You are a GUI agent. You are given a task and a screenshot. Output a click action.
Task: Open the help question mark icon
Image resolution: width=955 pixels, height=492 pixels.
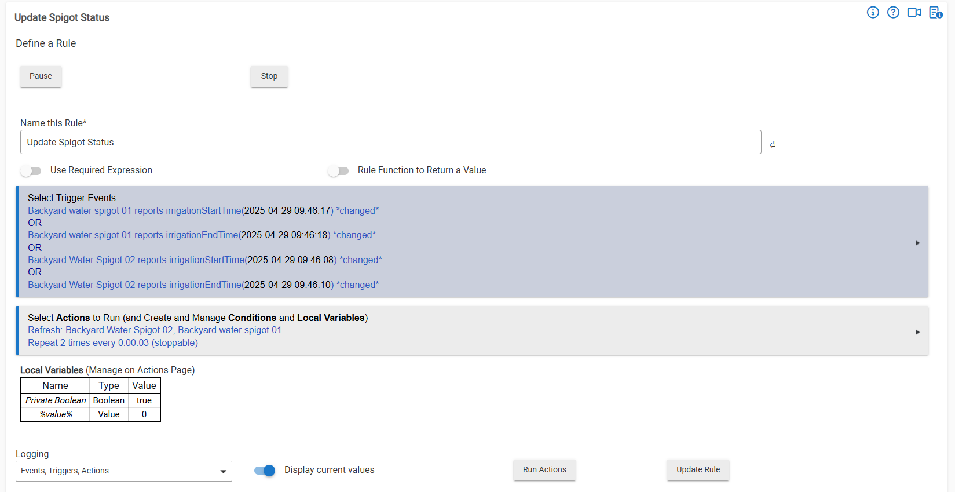point(893,12)
